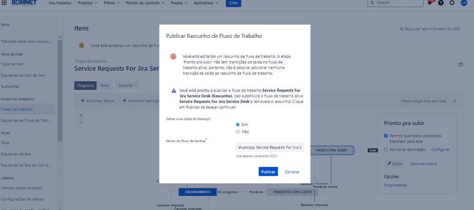This screenshot has height=210, width=474.
Task: Click Transição para nova visualização item
Action: 26,41
